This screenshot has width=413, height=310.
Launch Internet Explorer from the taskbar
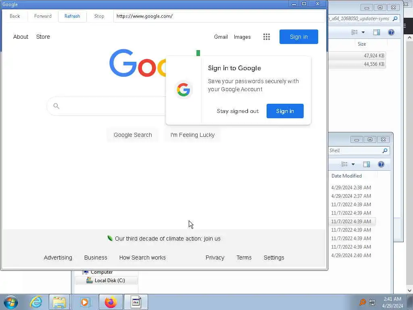click(x=36, y=302)
